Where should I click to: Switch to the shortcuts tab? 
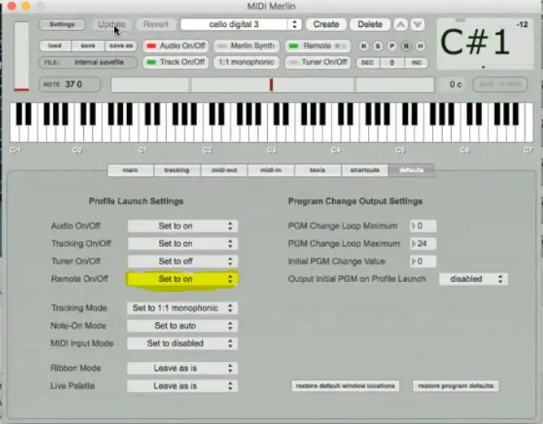click(365, 170)
